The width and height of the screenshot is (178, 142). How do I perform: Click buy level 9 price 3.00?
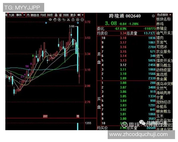(x=123, y=119)
